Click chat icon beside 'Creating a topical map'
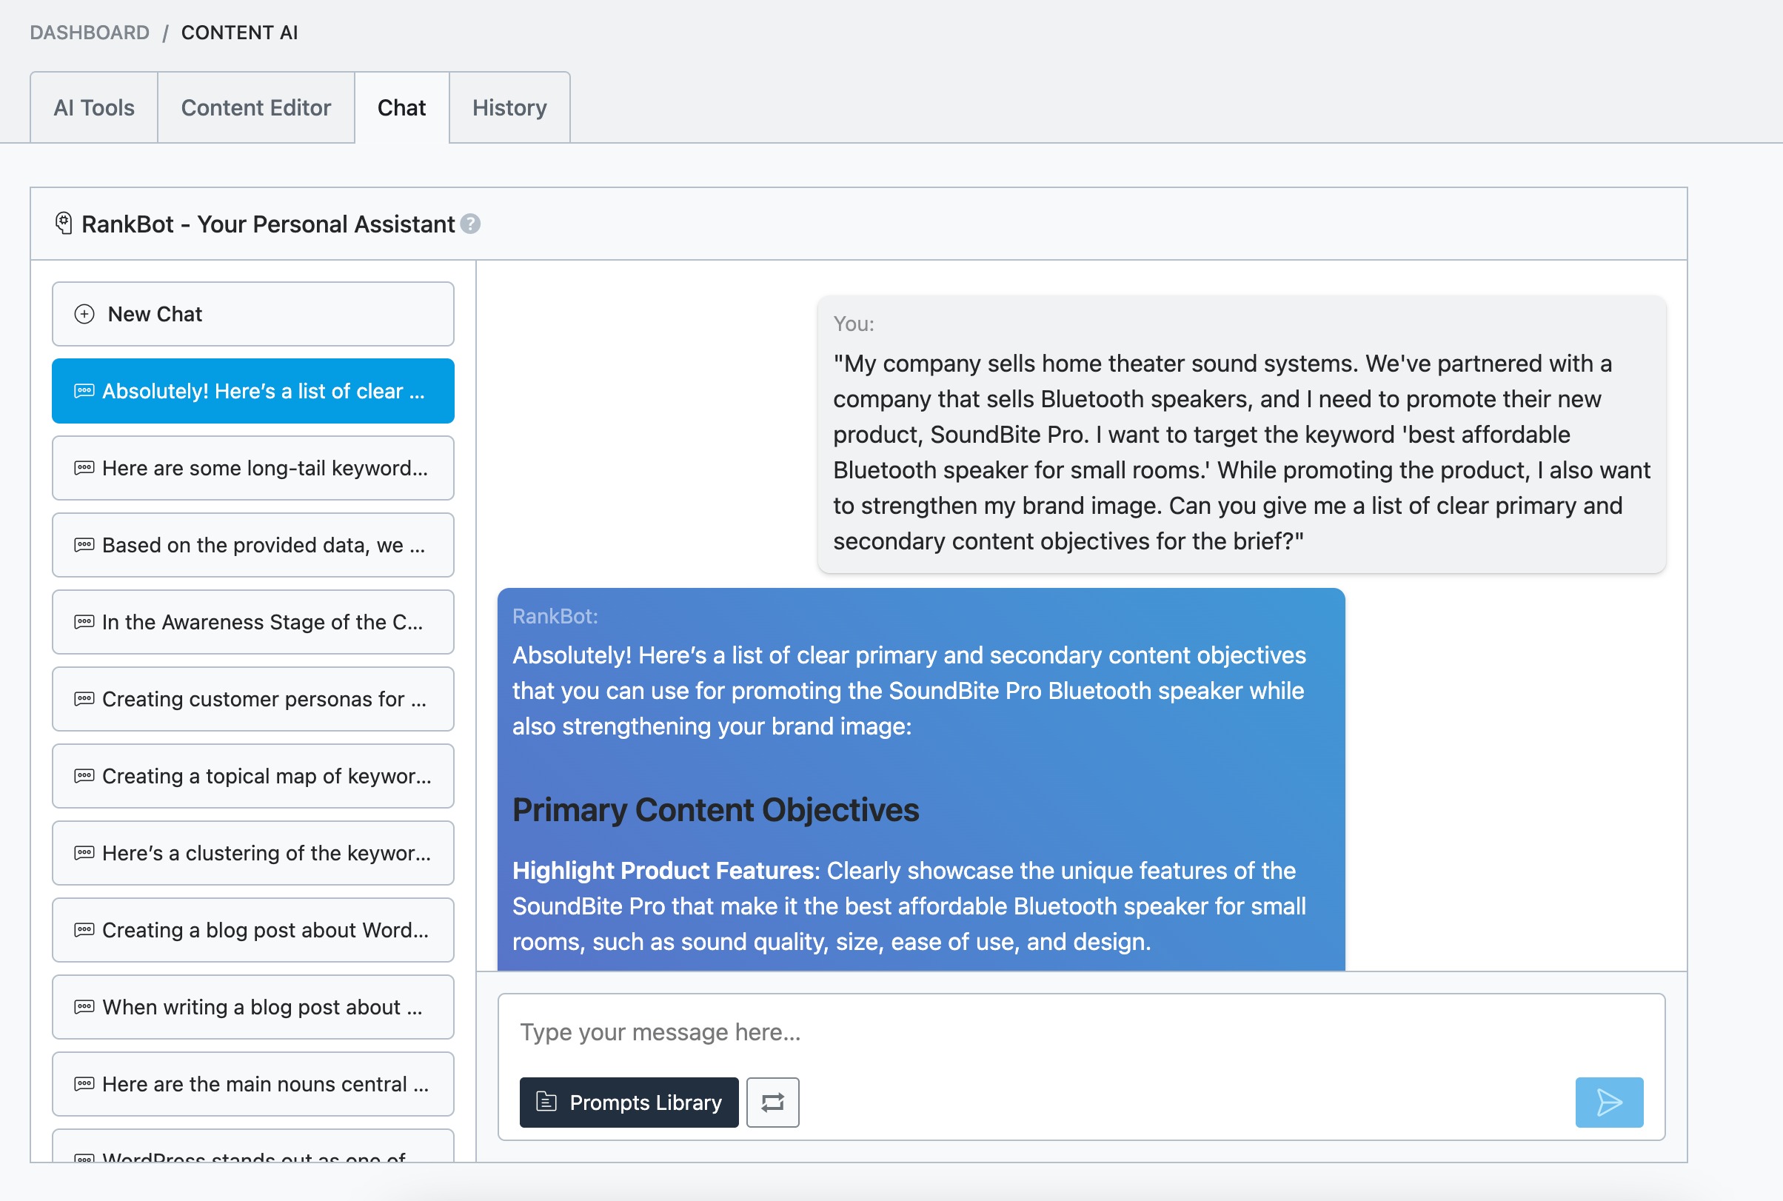 [84, 776]
